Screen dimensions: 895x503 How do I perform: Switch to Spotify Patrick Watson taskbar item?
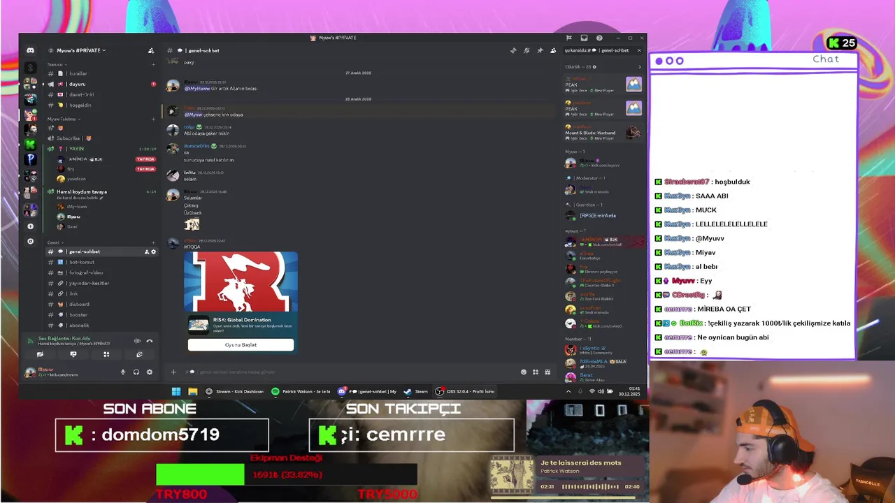[301, 391]
